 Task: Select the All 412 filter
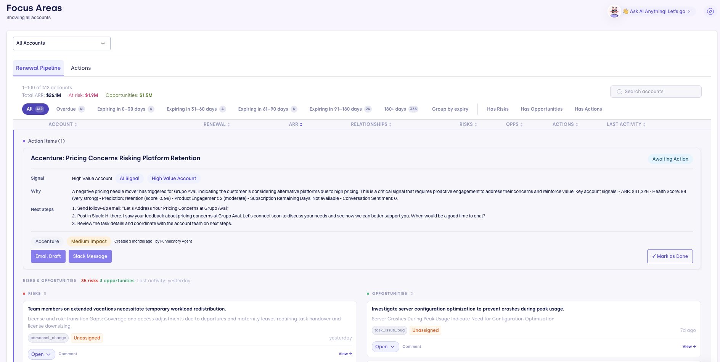(35, 109)
